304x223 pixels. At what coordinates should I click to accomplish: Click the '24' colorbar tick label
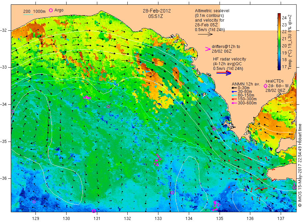click(x=284, y=18)
